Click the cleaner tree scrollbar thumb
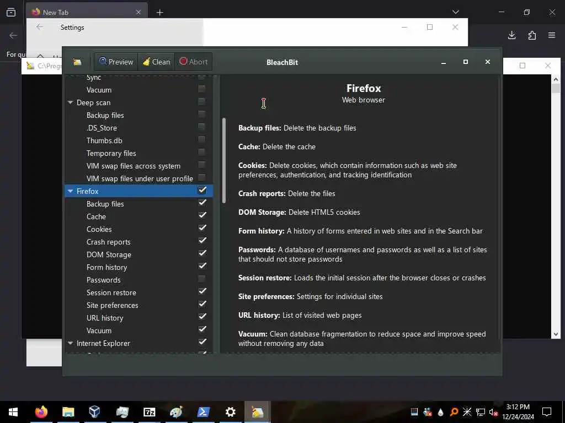Viewport: 565px width, 423px height. point(224,160)
